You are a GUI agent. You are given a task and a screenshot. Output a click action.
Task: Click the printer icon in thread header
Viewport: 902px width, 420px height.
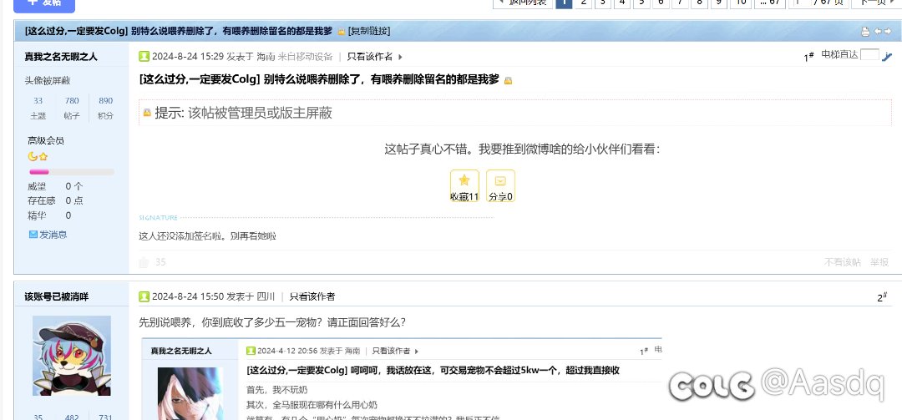(865, 32)
